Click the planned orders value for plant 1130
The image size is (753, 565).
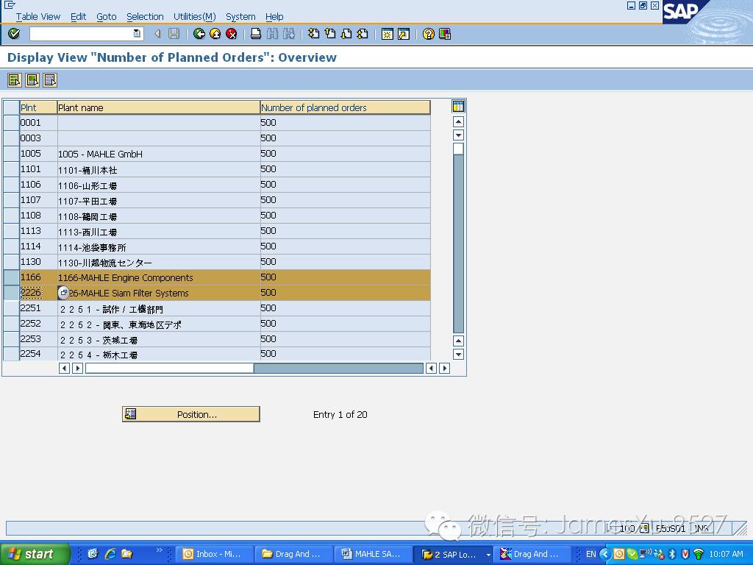pos(346,262)
